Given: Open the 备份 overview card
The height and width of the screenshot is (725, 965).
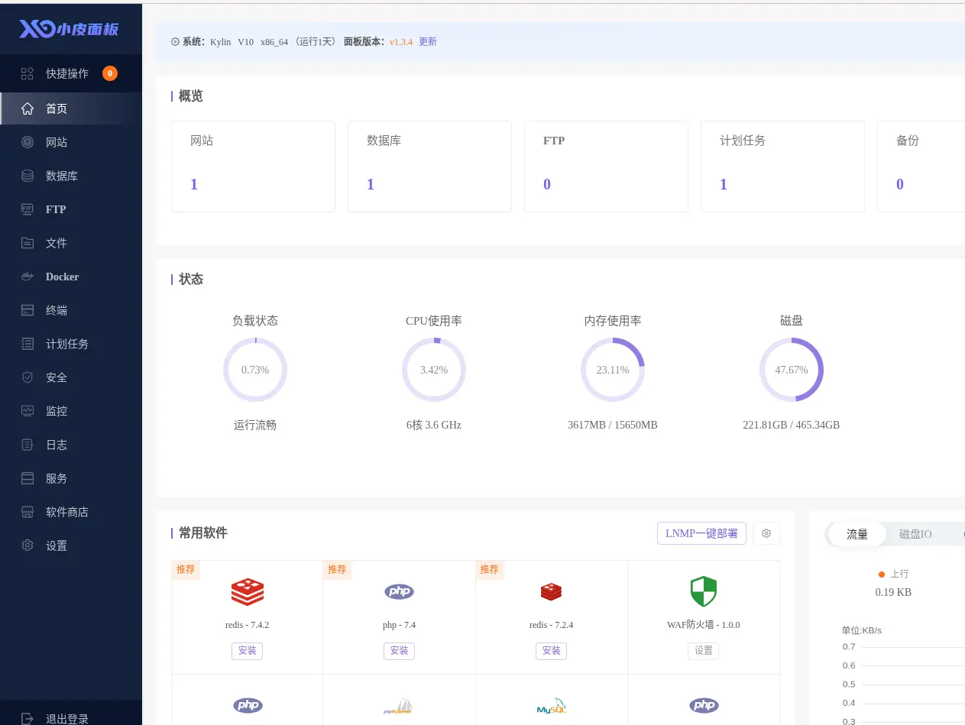Looking at the screenshot, I should tap(921, 167).
